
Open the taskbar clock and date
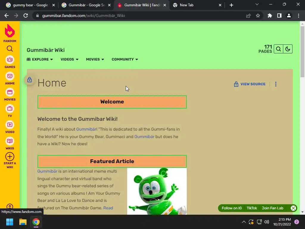[x=282, y=222]
